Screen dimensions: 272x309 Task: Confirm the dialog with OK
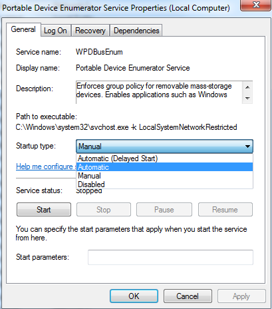coord(134,296)
